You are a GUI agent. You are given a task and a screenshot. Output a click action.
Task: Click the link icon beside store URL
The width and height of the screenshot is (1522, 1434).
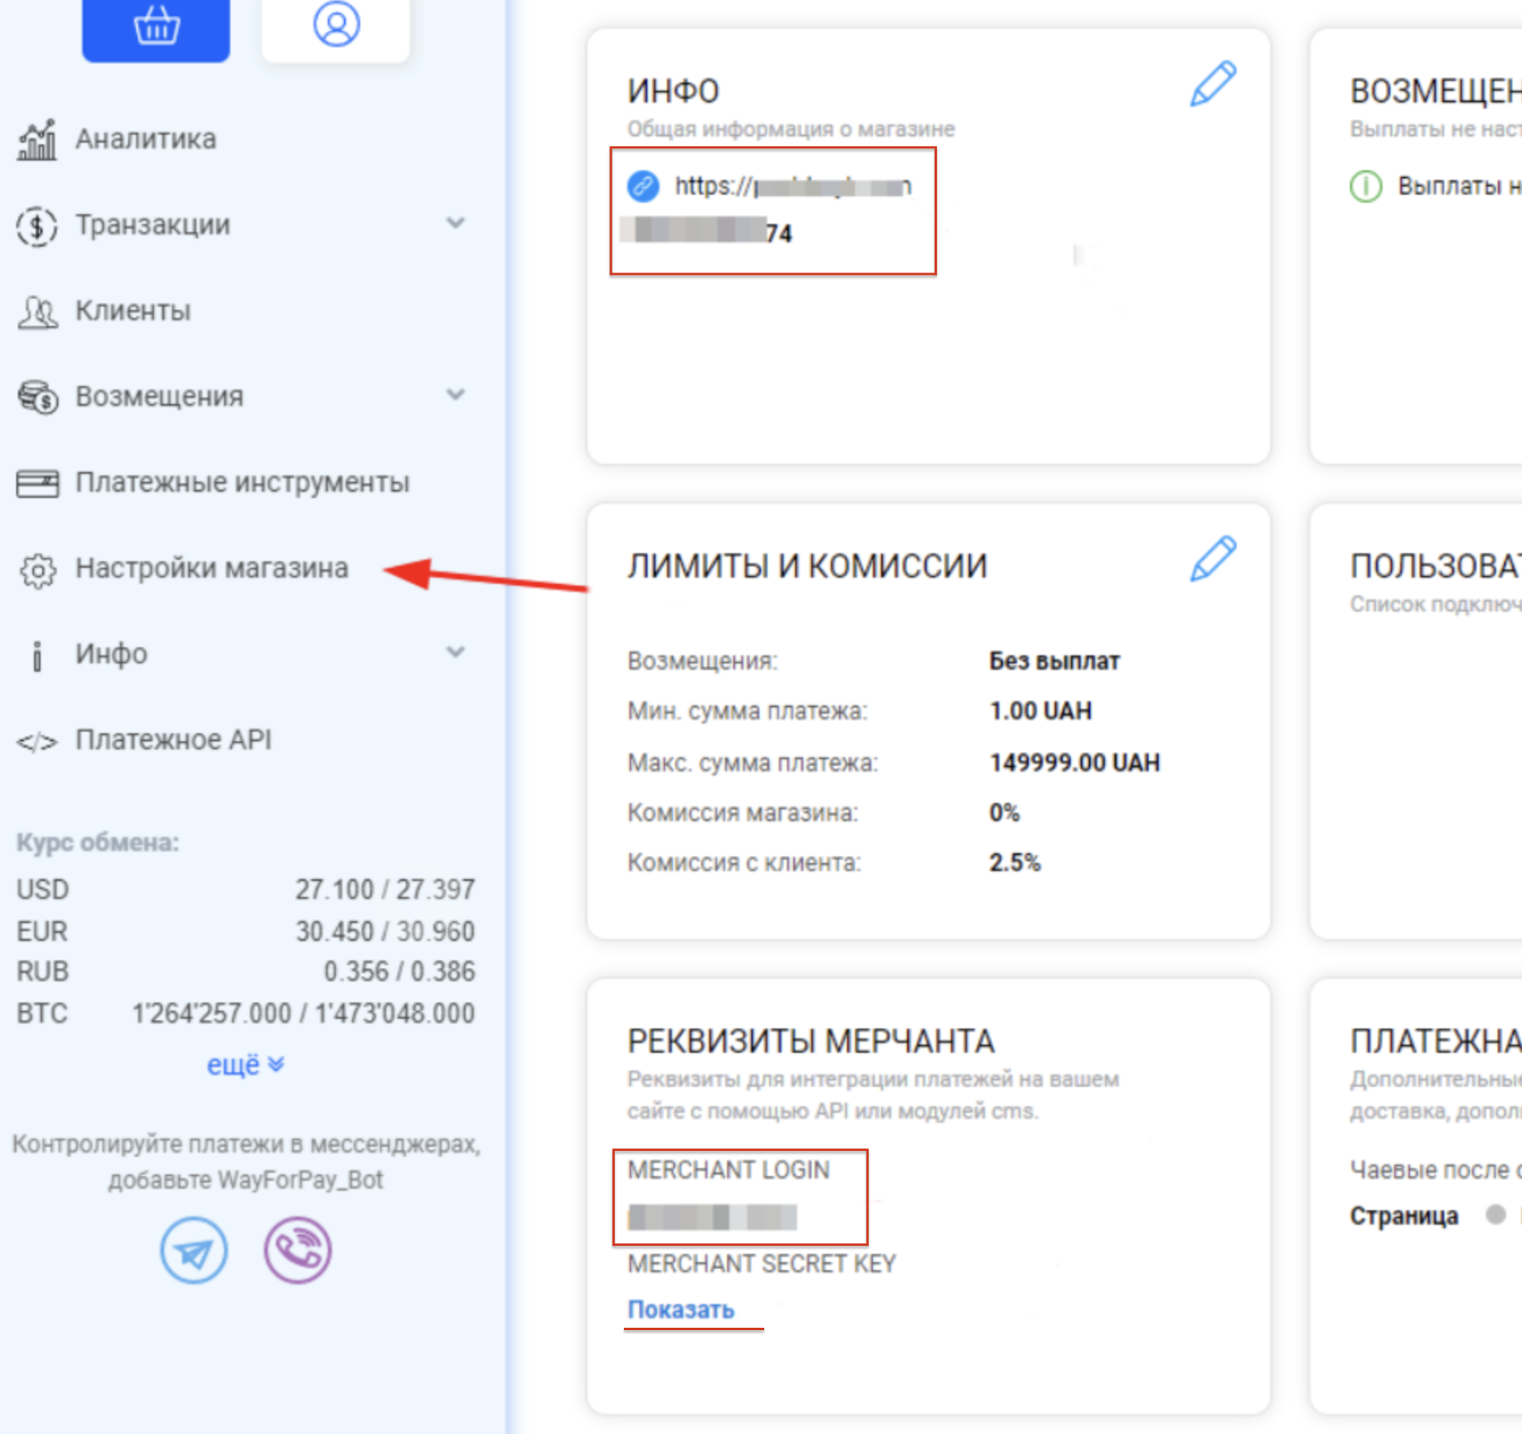(x=643, y=186)
